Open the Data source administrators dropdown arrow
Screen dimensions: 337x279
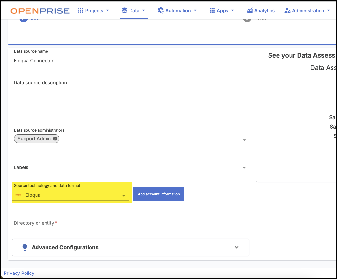(x=244, y=140)
